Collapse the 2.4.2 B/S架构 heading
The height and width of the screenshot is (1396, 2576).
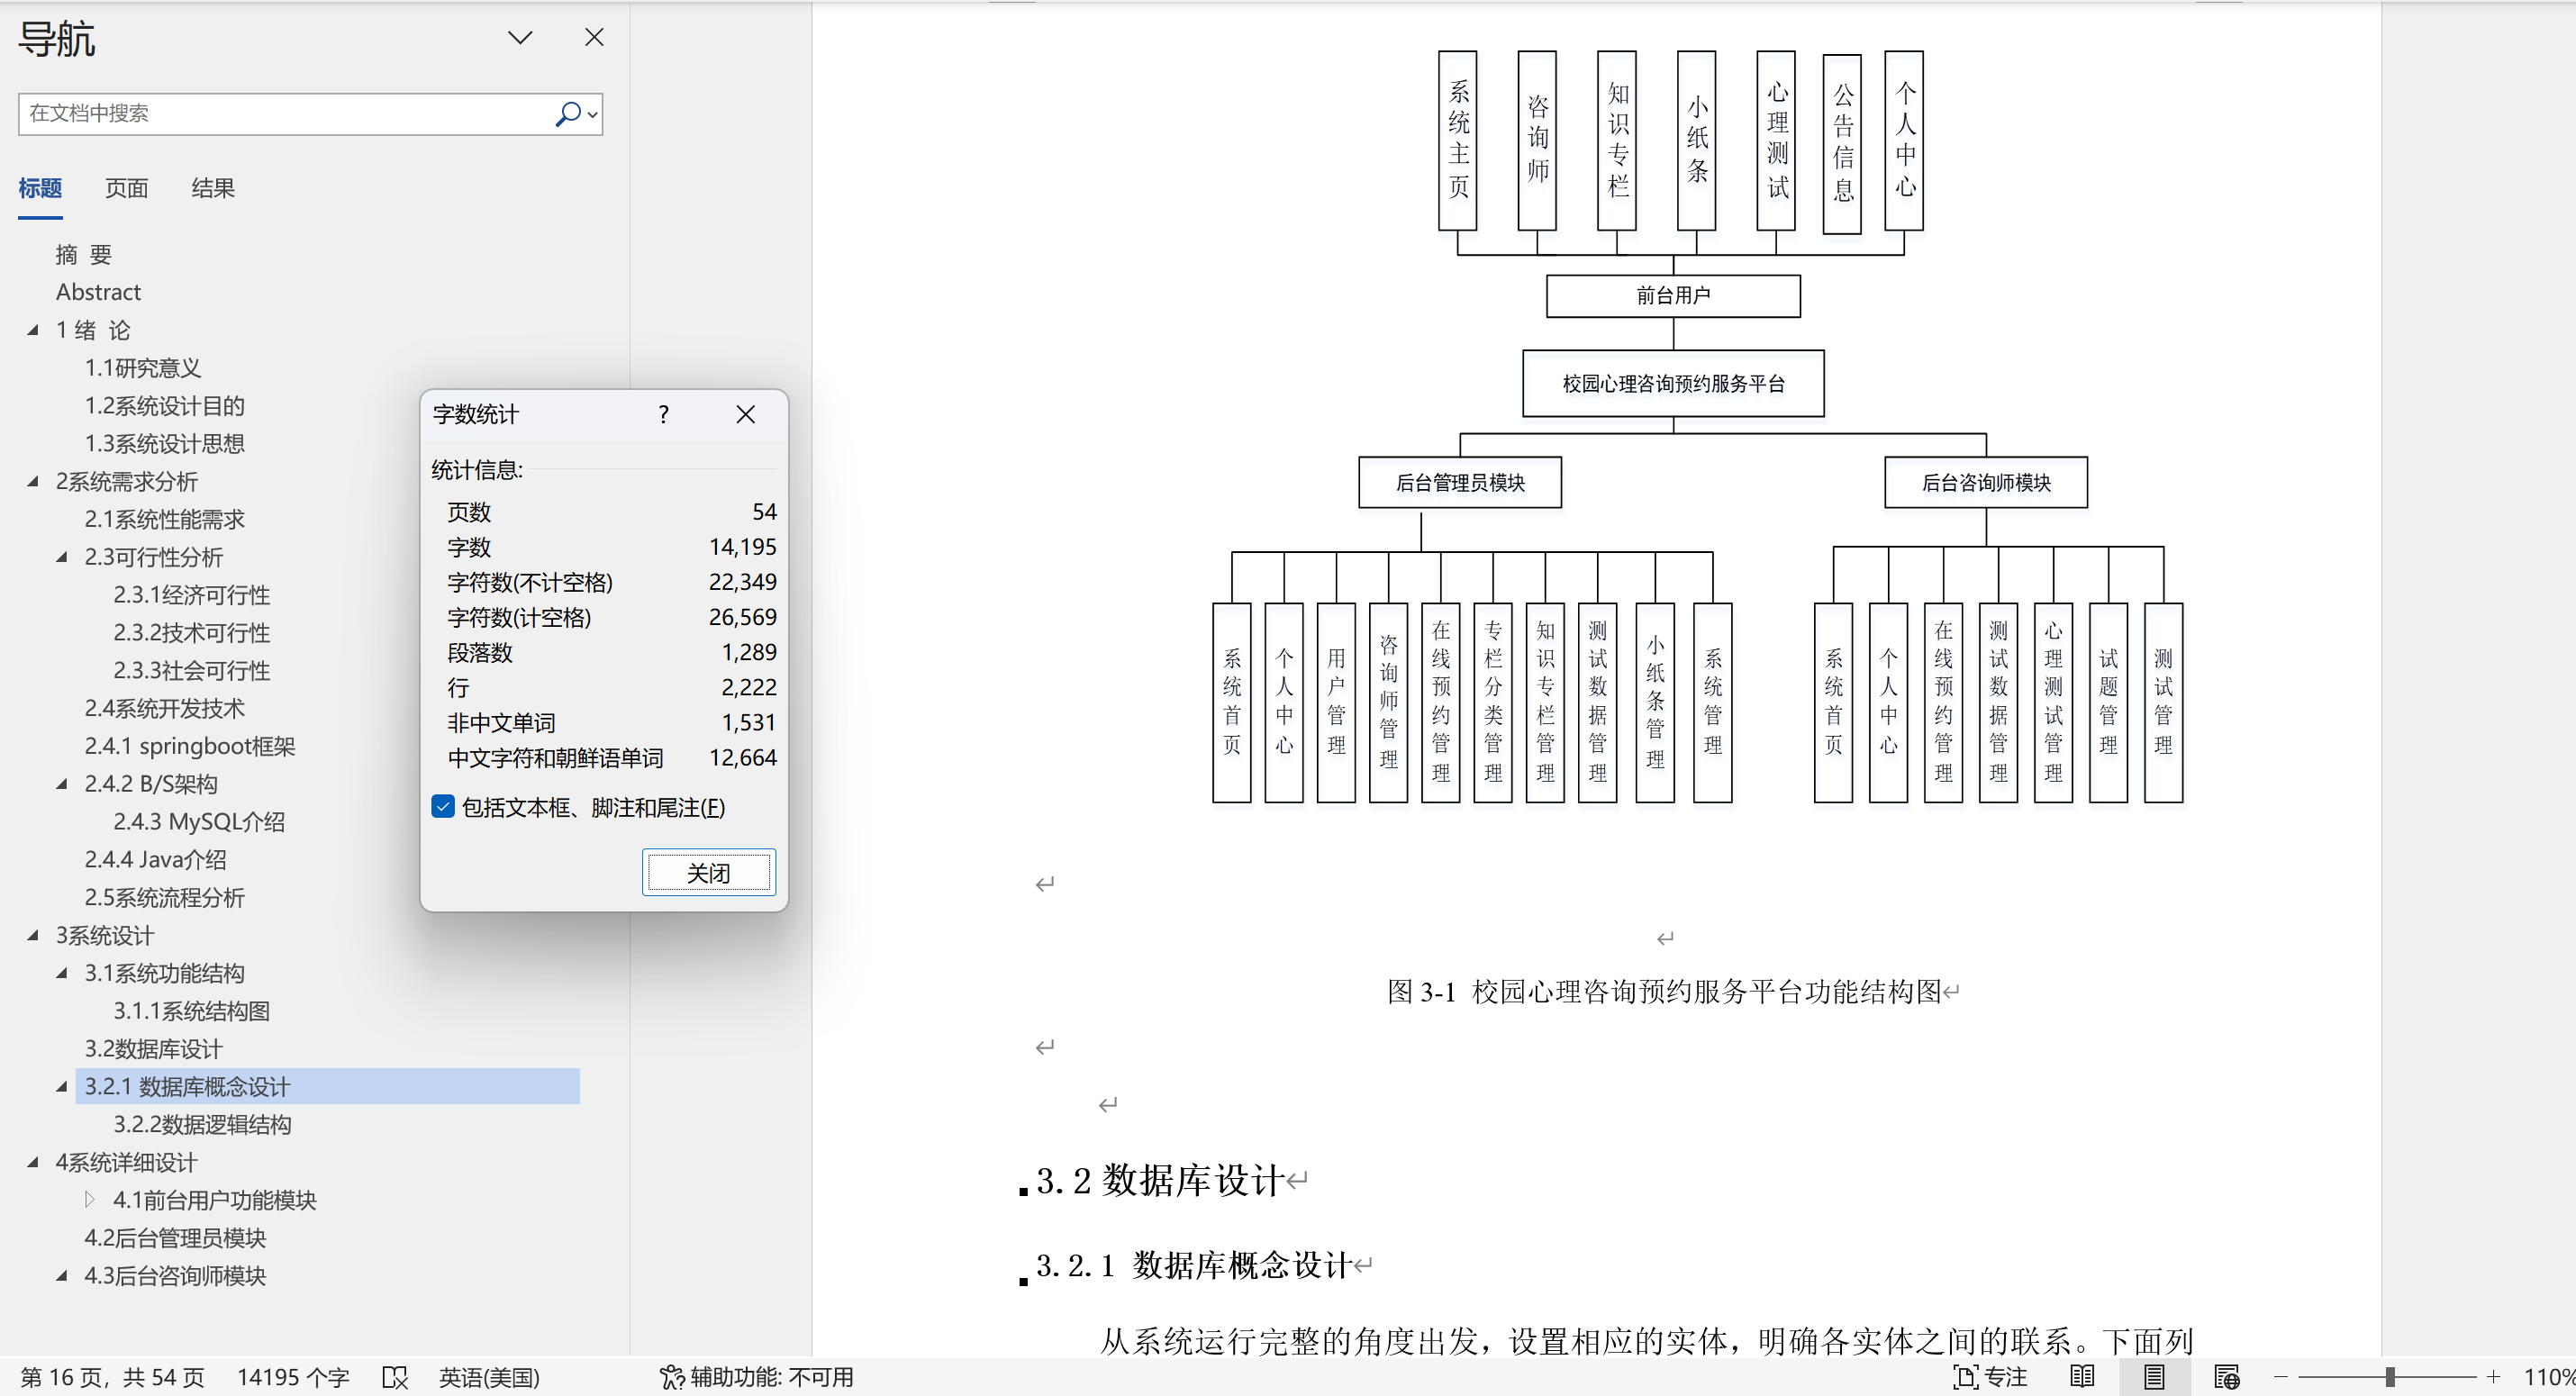coord(62,784)
